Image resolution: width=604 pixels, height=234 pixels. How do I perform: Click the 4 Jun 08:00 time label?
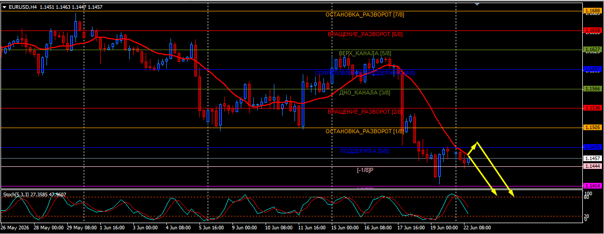pyautogui.click(x=179, y=228)
